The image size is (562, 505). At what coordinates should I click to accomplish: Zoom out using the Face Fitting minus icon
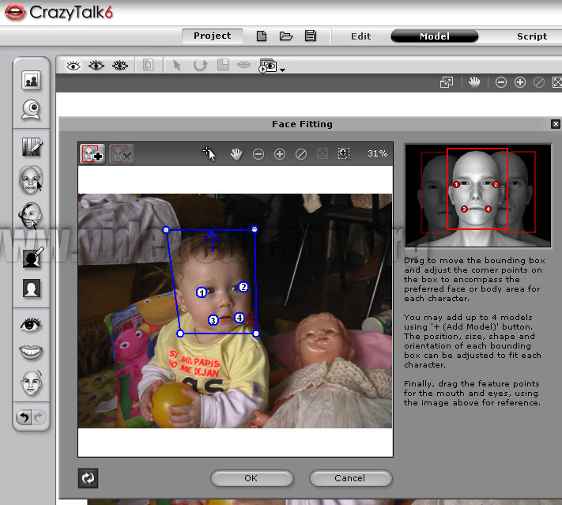coord(258,154)
